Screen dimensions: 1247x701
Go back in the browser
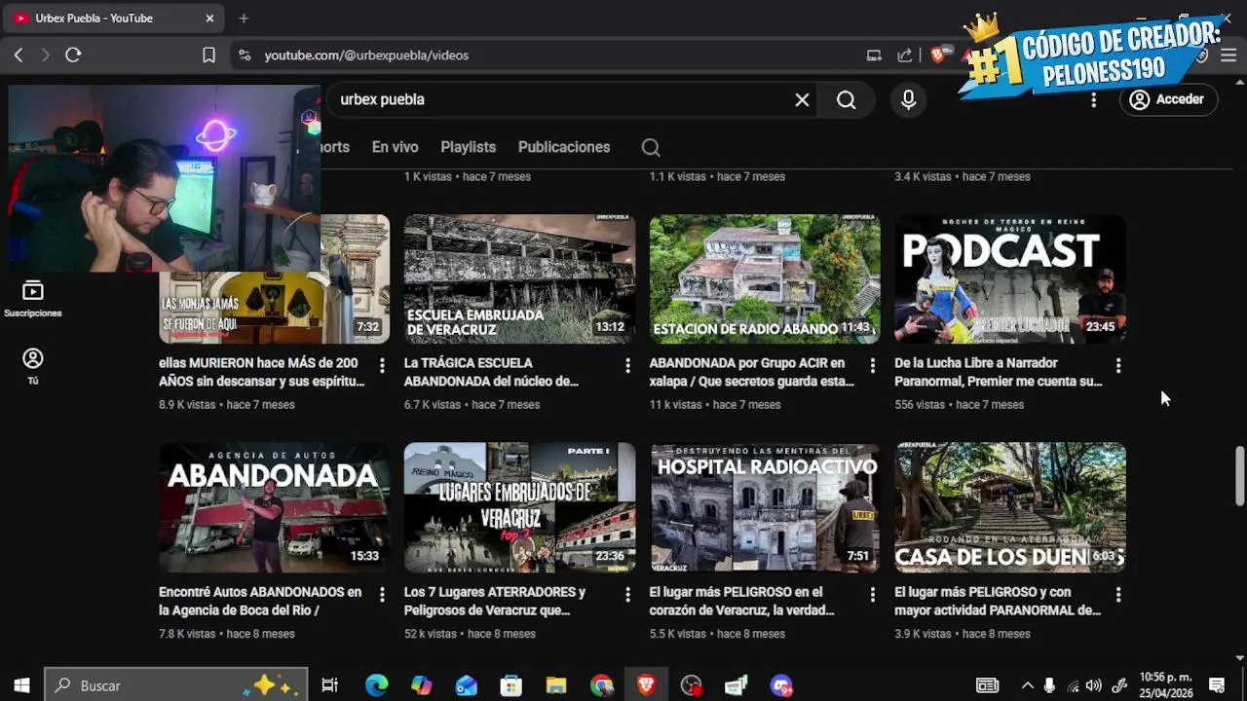tap(19, 55)
